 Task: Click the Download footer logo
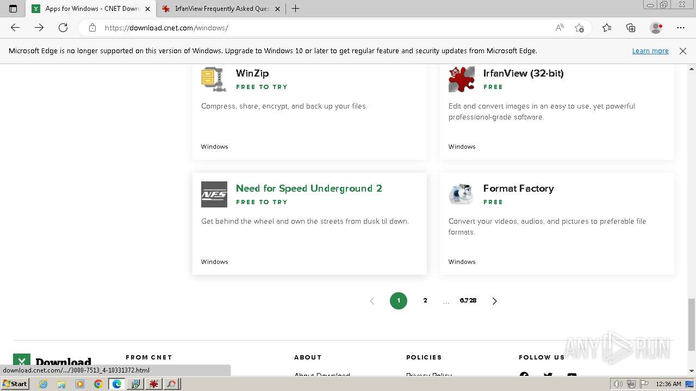[x=52, y=362]
